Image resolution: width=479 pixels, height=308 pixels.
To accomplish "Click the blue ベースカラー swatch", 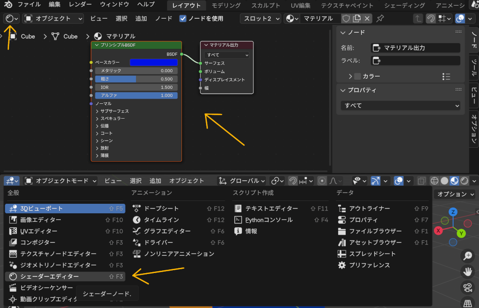I will [x=154, y=62].
